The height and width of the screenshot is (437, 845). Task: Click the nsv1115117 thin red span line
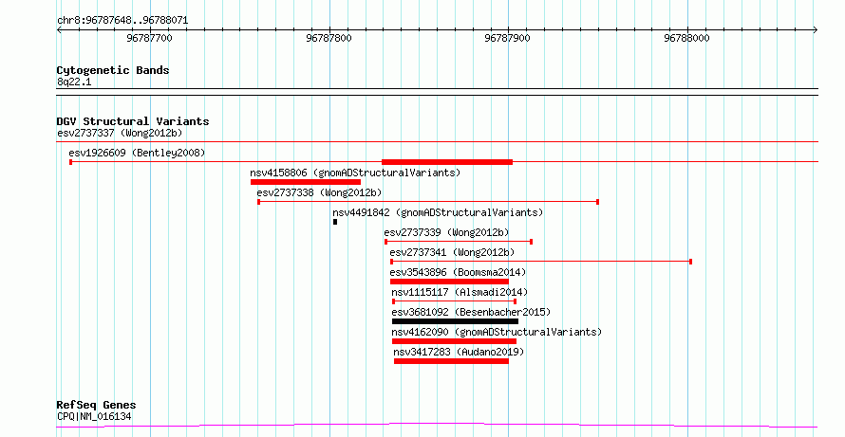(454, 301)
